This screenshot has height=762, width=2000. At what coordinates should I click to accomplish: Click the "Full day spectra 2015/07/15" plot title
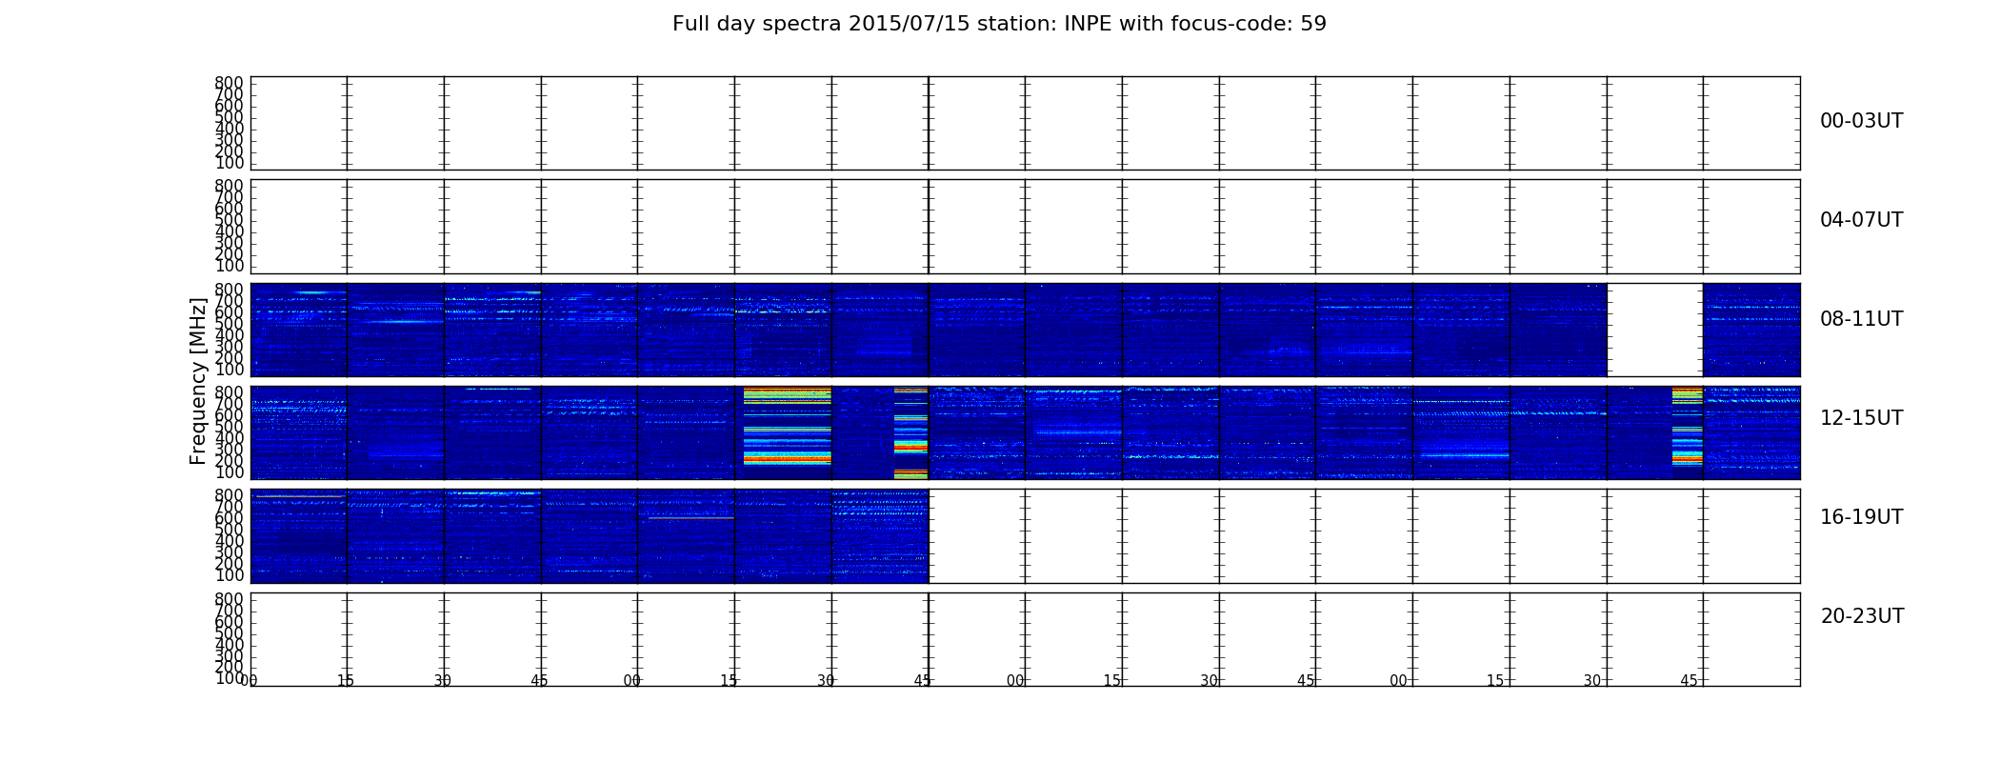point(999,24)
